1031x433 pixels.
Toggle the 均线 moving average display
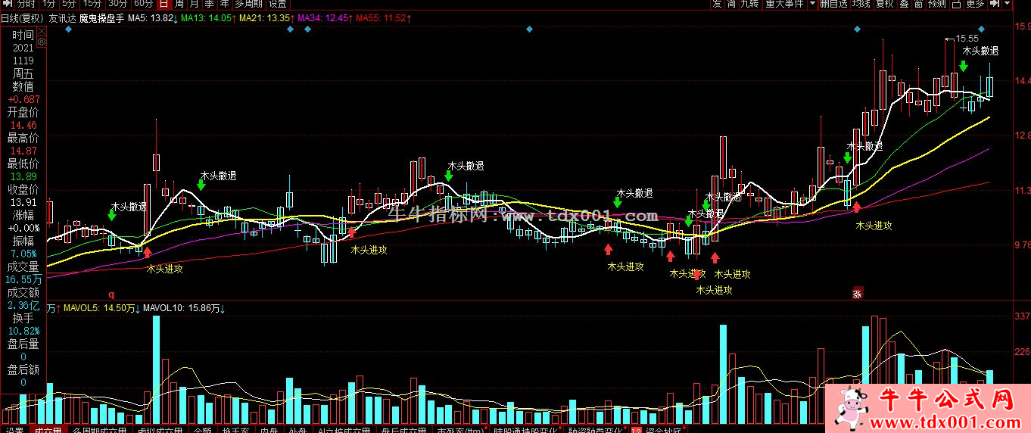pyautogui.click(x=861, y=4)
